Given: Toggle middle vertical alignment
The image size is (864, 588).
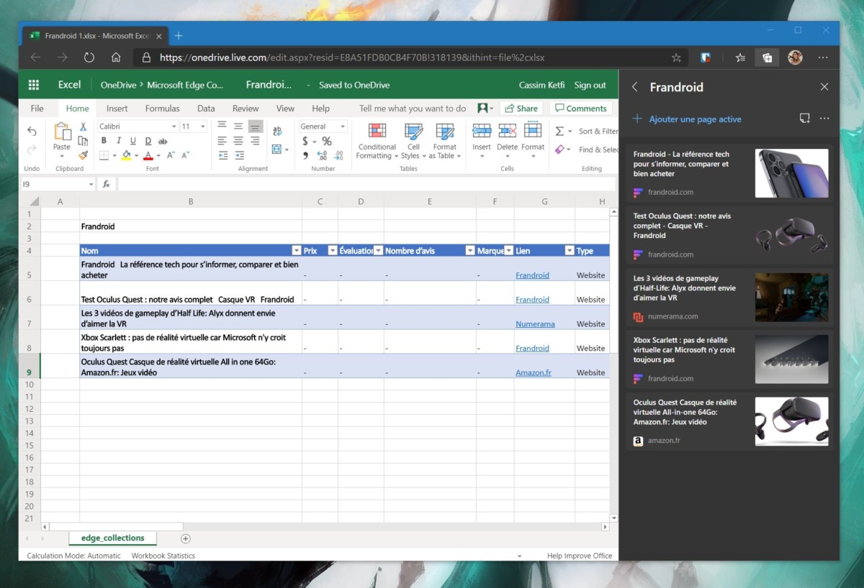Looking at the screenshot, I should [x=238, y=127].
